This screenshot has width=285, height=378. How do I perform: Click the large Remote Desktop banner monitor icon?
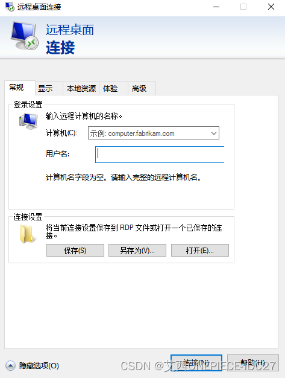(x=25, y=36)
